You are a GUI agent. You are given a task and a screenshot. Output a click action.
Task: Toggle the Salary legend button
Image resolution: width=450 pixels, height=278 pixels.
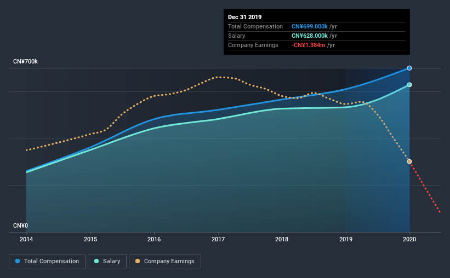[107, 262]
